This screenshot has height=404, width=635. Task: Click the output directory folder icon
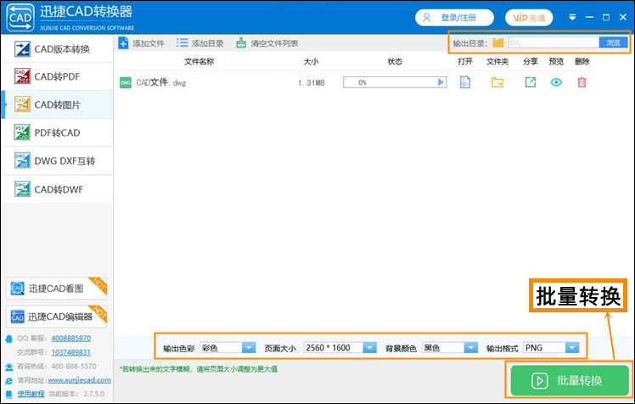[498, 42]
